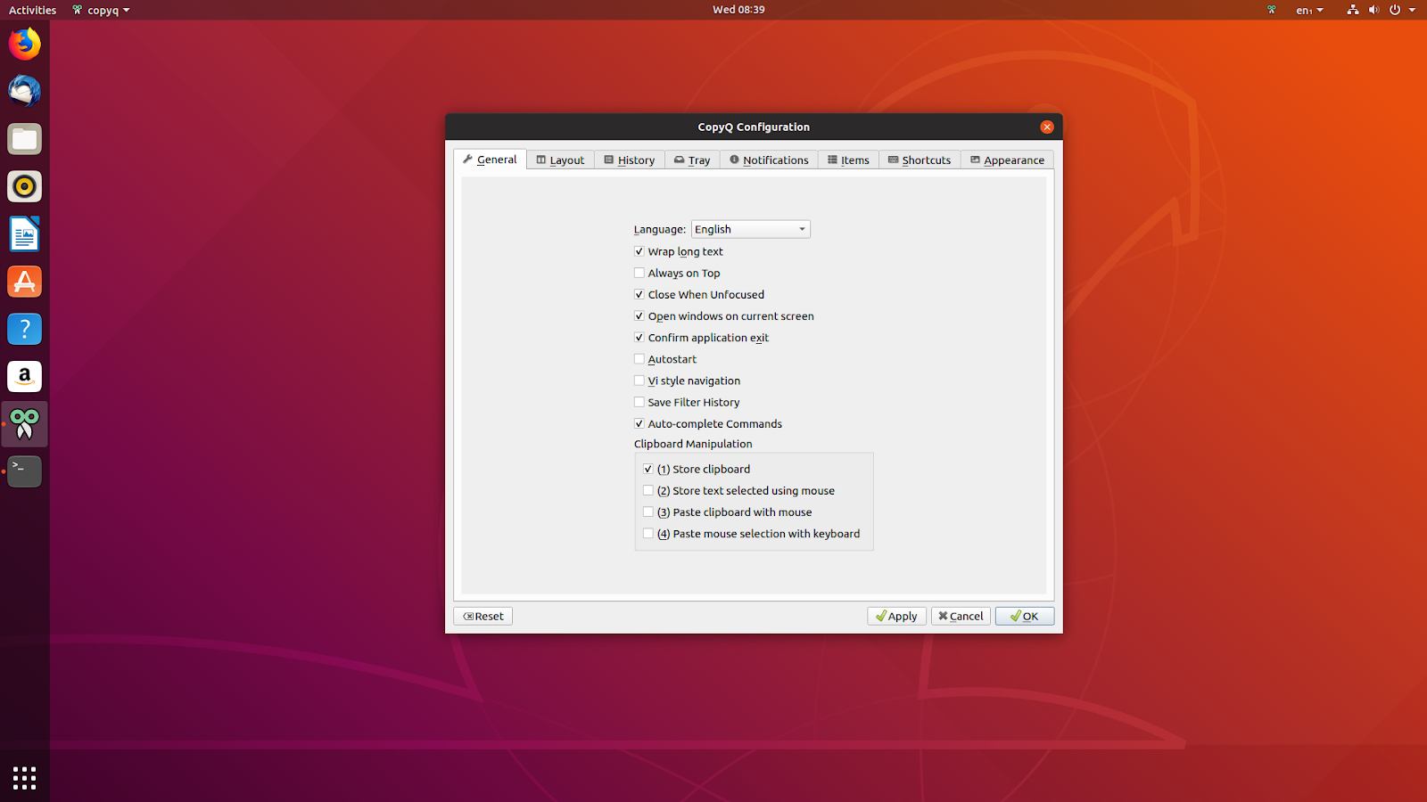Click the CopyQ tray icon in top bar
Image resolution: width=1427 pixels, height=802 pixels.
[x=1272, y=10]
